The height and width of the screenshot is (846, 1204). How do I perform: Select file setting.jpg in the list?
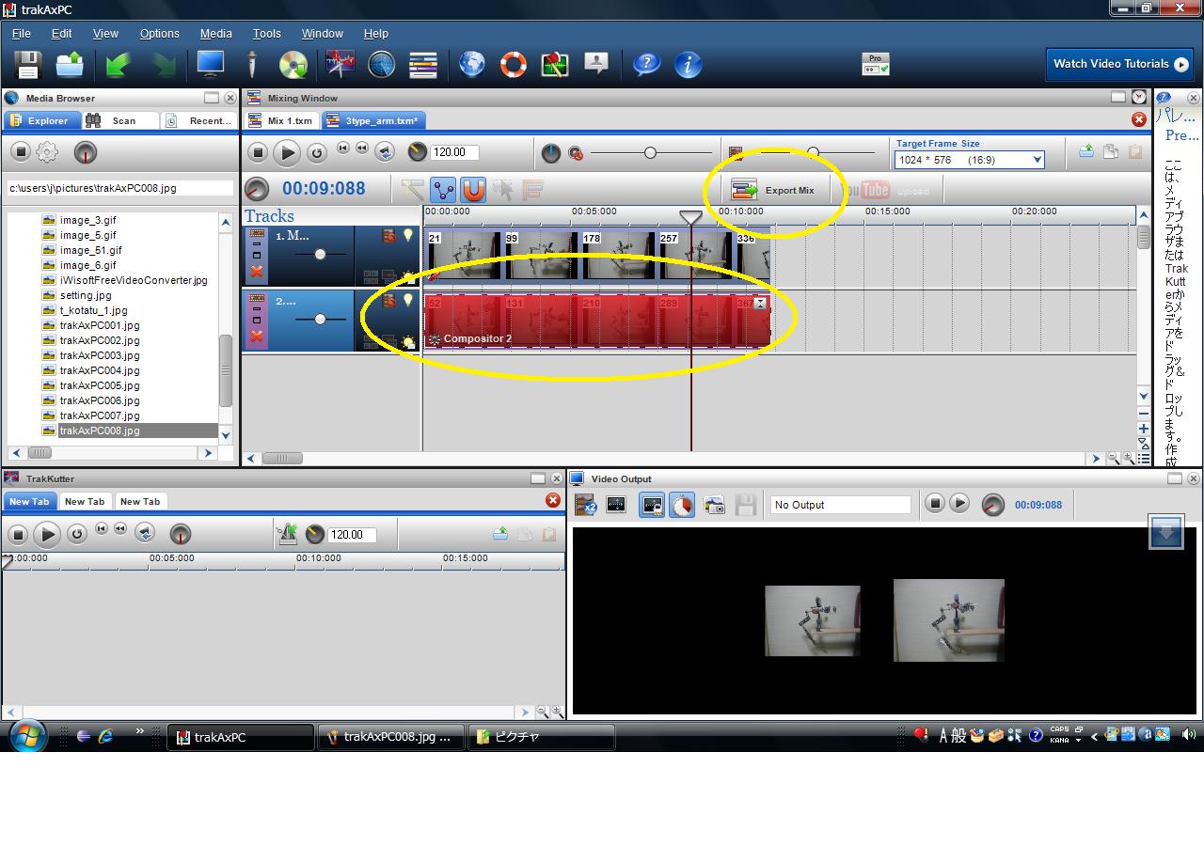tap(86, 295)
